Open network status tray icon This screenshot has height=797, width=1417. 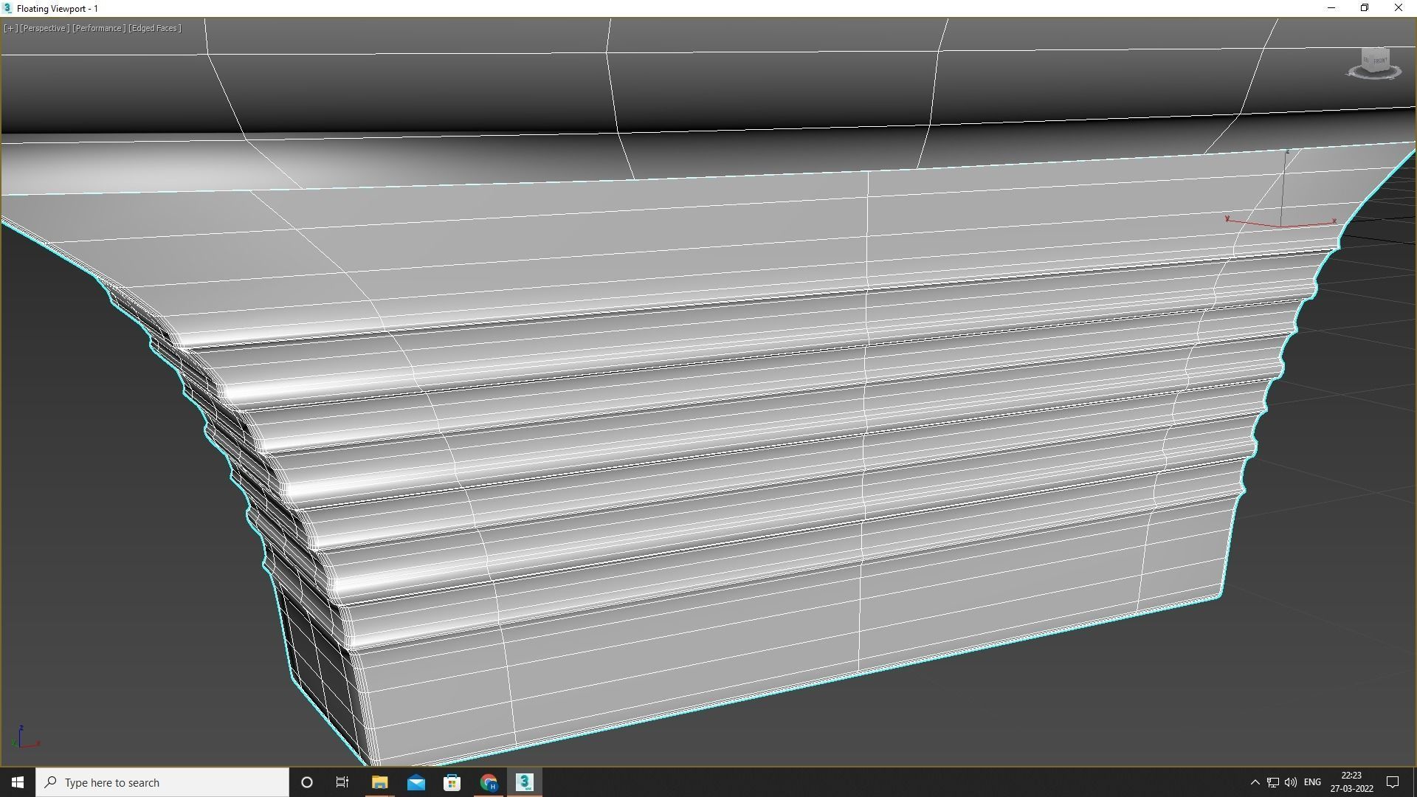coord(1273,782)
